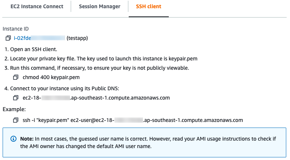Select the SSH client tab

coord(149,6)
